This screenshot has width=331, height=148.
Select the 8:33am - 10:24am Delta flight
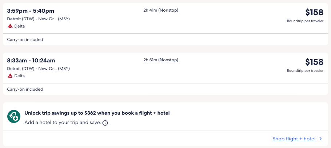31,60
